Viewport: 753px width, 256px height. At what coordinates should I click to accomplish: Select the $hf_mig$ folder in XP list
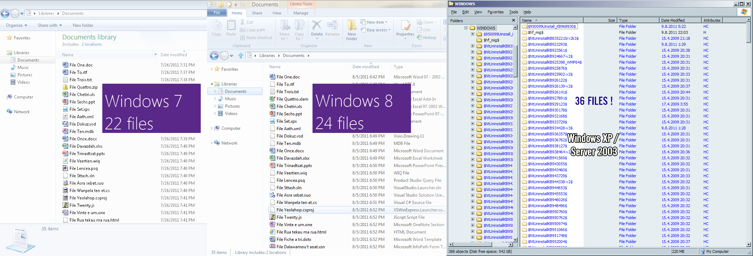pyautogui.click(x=536, y=32)
